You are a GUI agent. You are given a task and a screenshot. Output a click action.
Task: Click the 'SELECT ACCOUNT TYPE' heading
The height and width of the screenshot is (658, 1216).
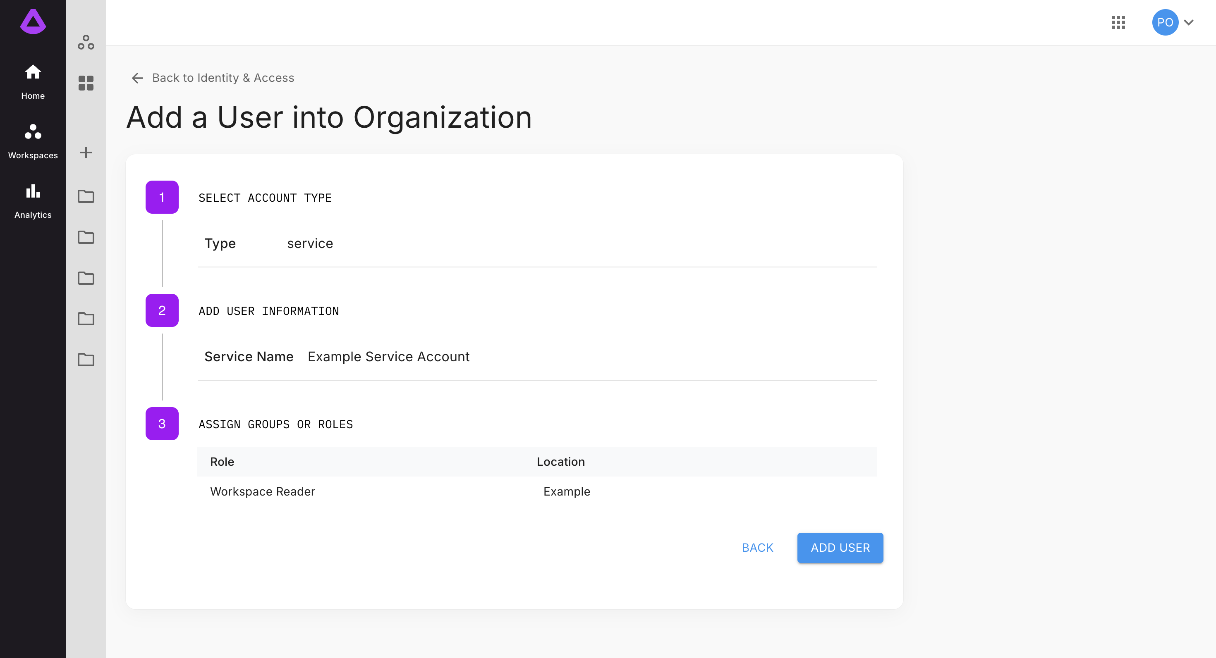tap(265, 198)
